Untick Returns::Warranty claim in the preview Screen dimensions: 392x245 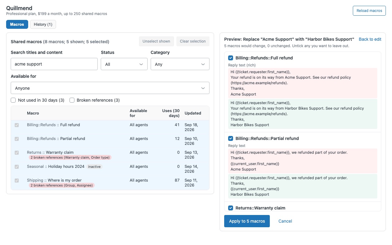(x=231, y=208)
